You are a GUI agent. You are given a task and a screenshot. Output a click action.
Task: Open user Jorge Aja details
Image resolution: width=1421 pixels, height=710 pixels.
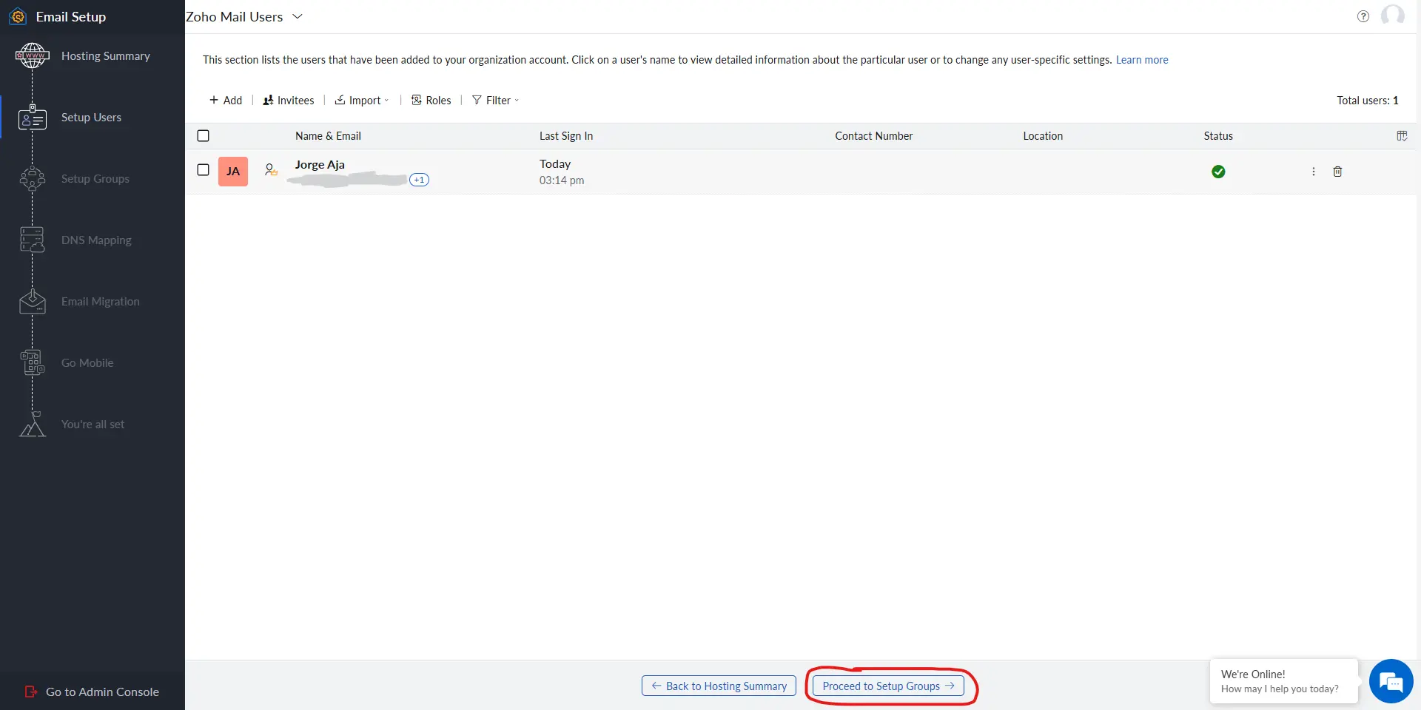320,165
